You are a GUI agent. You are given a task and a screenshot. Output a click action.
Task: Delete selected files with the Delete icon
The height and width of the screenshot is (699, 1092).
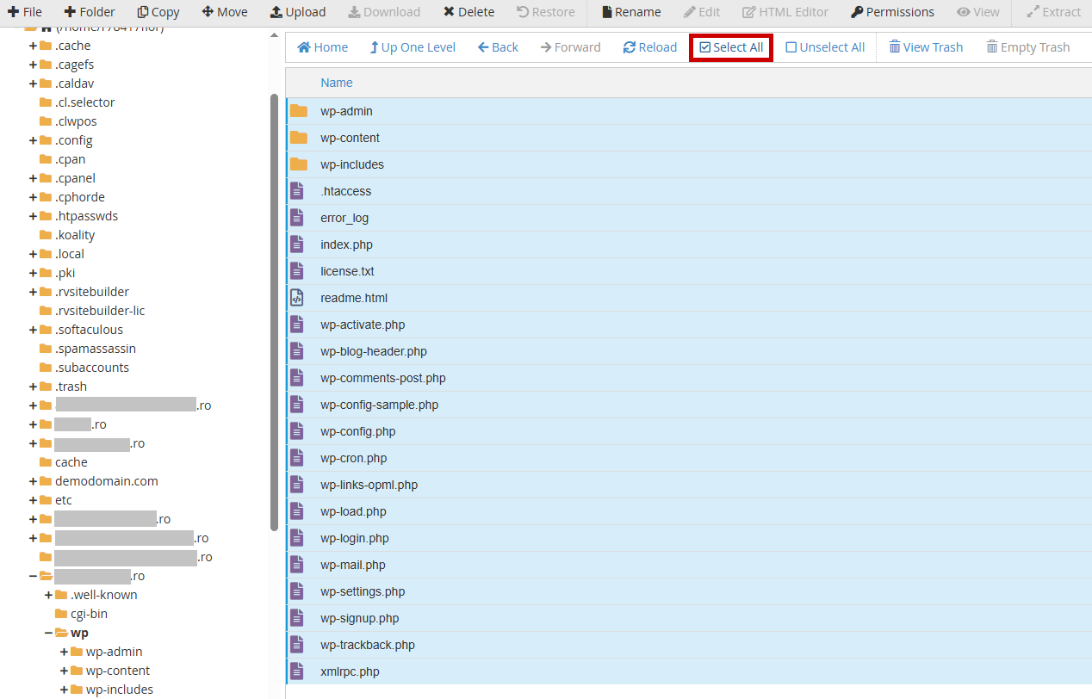(x=468, y=12)
